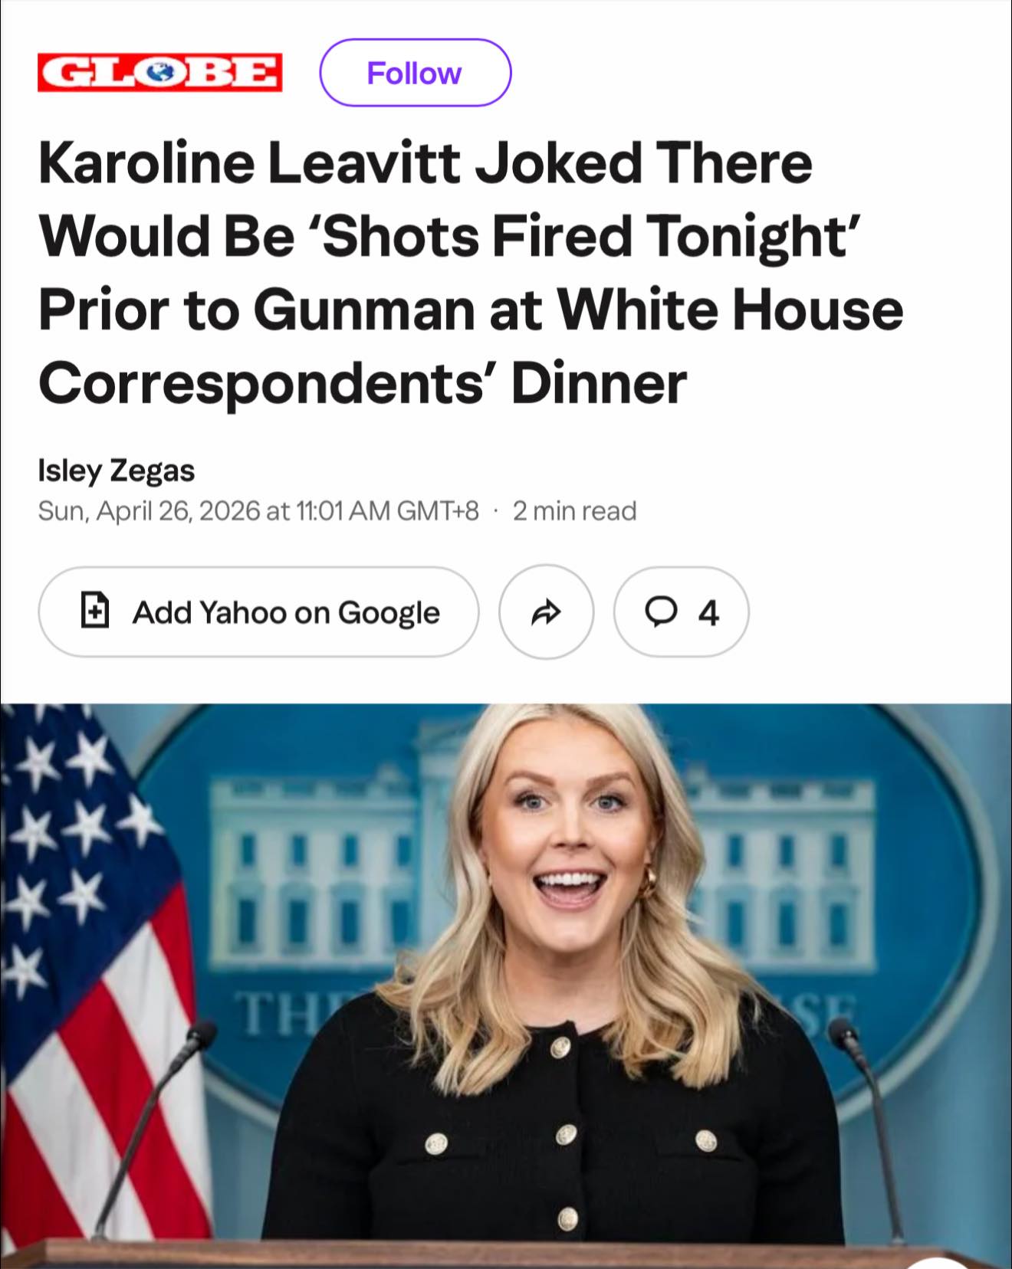Click the document-plus icon beside Add Yahoo
The width and height of the screenshot is (1012, 1269).
point(95,611)
